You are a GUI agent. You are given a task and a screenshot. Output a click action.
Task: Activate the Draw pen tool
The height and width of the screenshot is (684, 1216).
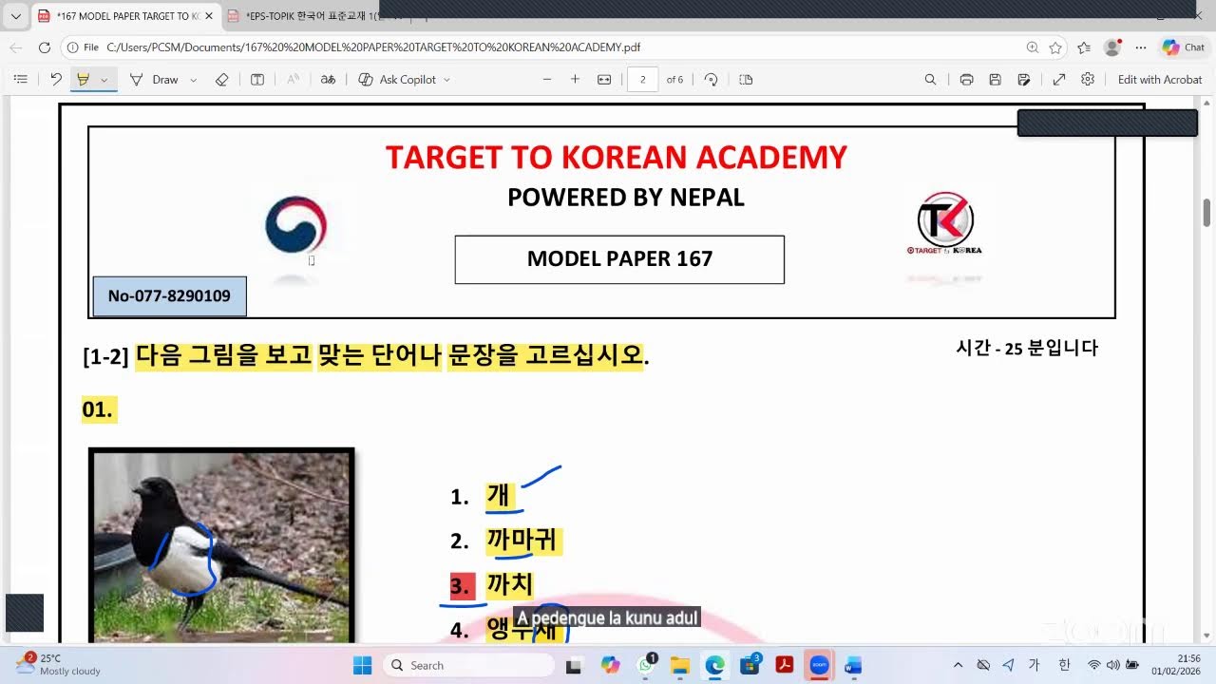[154, 80]
